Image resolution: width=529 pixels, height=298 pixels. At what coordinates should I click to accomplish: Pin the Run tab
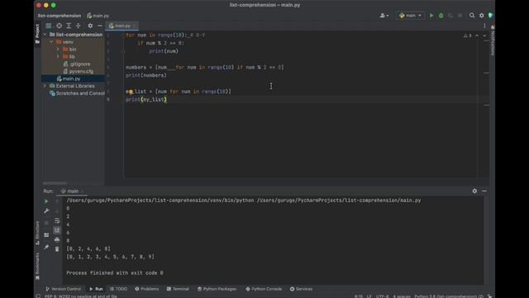(46, 248)
